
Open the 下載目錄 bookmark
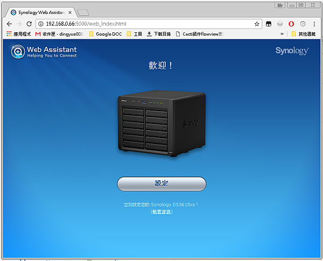click(159, 34)
